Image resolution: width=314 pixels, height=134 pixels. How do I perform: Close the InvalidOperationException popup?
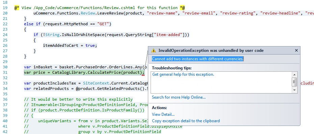click(x=296, y=51)
